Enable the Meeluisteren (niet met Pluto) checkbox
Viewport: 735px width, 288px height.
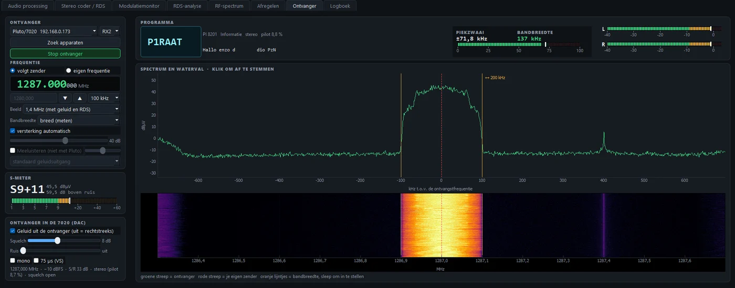tap(13, 151)
